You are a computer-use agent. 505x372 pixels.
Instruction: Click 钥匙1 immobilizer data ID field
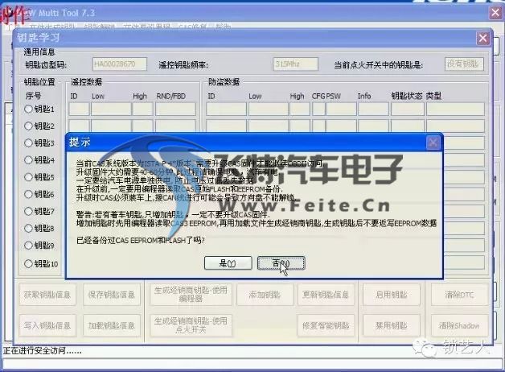click(226, 109)
